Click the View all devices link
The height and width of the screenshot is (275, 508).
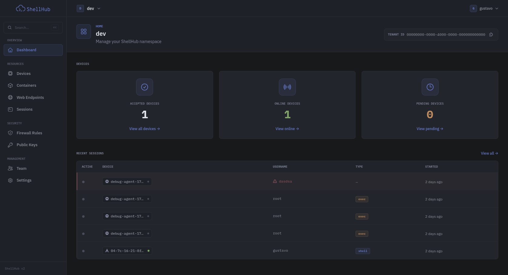pos(144,129)
